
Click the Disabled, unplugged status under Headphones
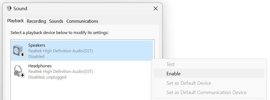pos(47,77)
